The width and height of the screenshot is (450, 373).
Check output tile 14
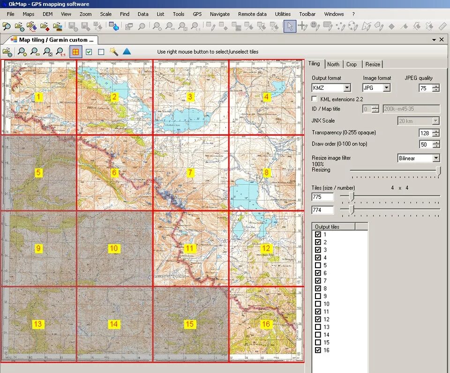click(318, 335)
